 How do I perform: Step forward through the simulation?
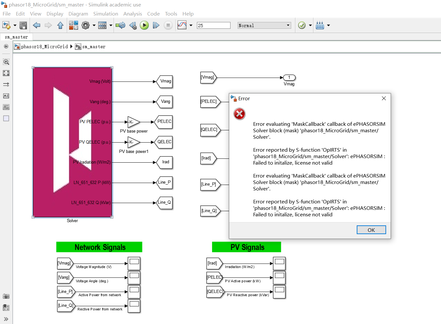pos(156,25)
